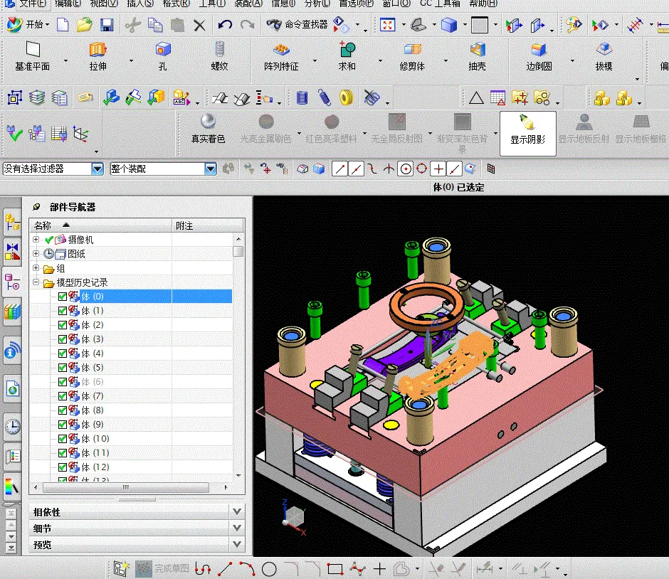This screenshot has height=579, width=669.
Task: Uncheck the 体 (8) checkbox
Action: (63, 410)
